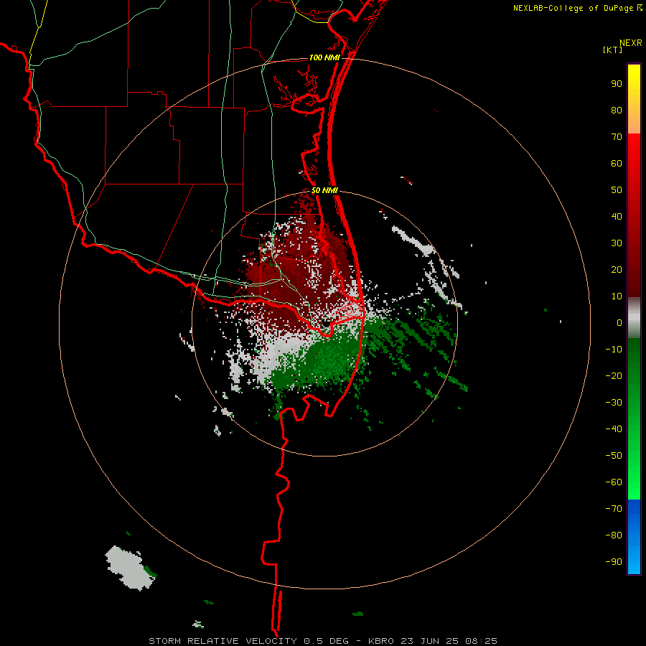
Task: Select the positive "40" scale value
Action: (617, 216)
